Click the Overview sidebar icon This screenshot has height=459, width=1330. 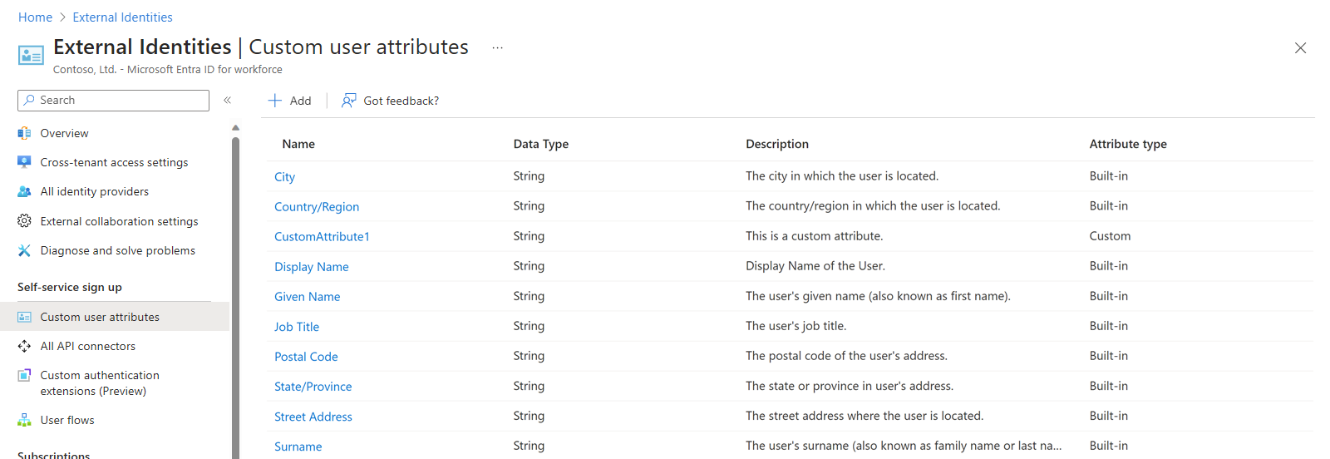click(x=24, y=133)
